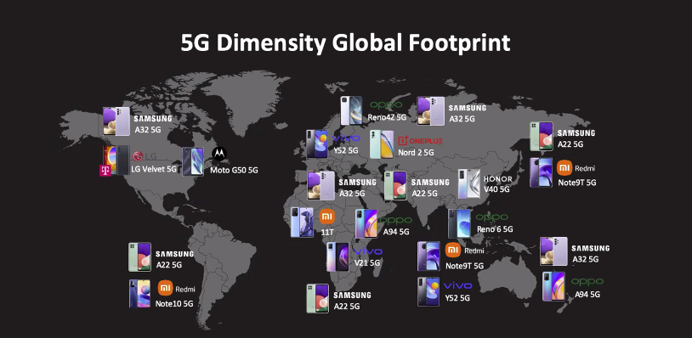Click the 5G Dimensity Global Footprint title
This screenshot has width=692, height=338.
[x=345, y=43]
